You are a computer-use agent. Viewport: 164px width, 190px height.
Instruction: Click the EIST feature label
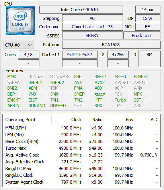point(33,100)
